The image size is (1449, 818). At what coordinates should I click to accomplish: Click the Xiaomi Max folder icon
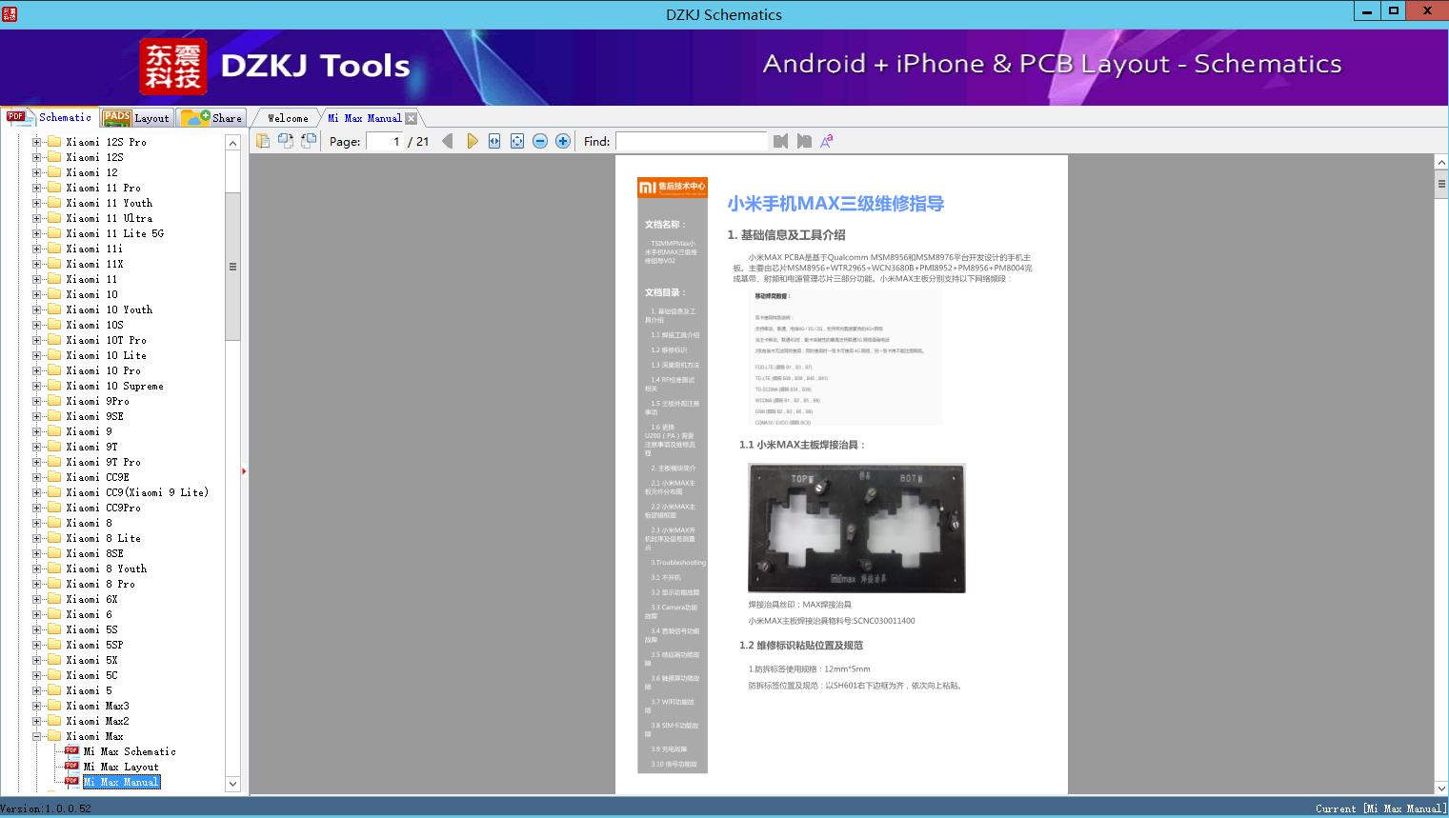pos(54,736)
